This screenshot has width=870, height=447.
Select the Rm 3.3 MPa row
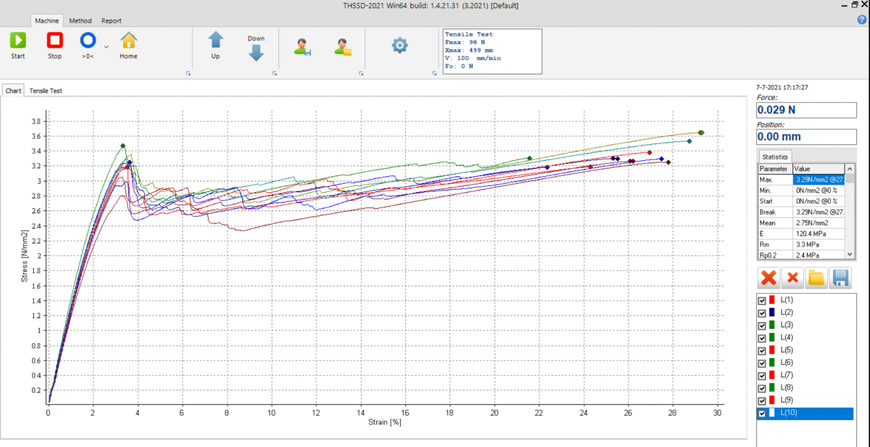tap(801, 245)
